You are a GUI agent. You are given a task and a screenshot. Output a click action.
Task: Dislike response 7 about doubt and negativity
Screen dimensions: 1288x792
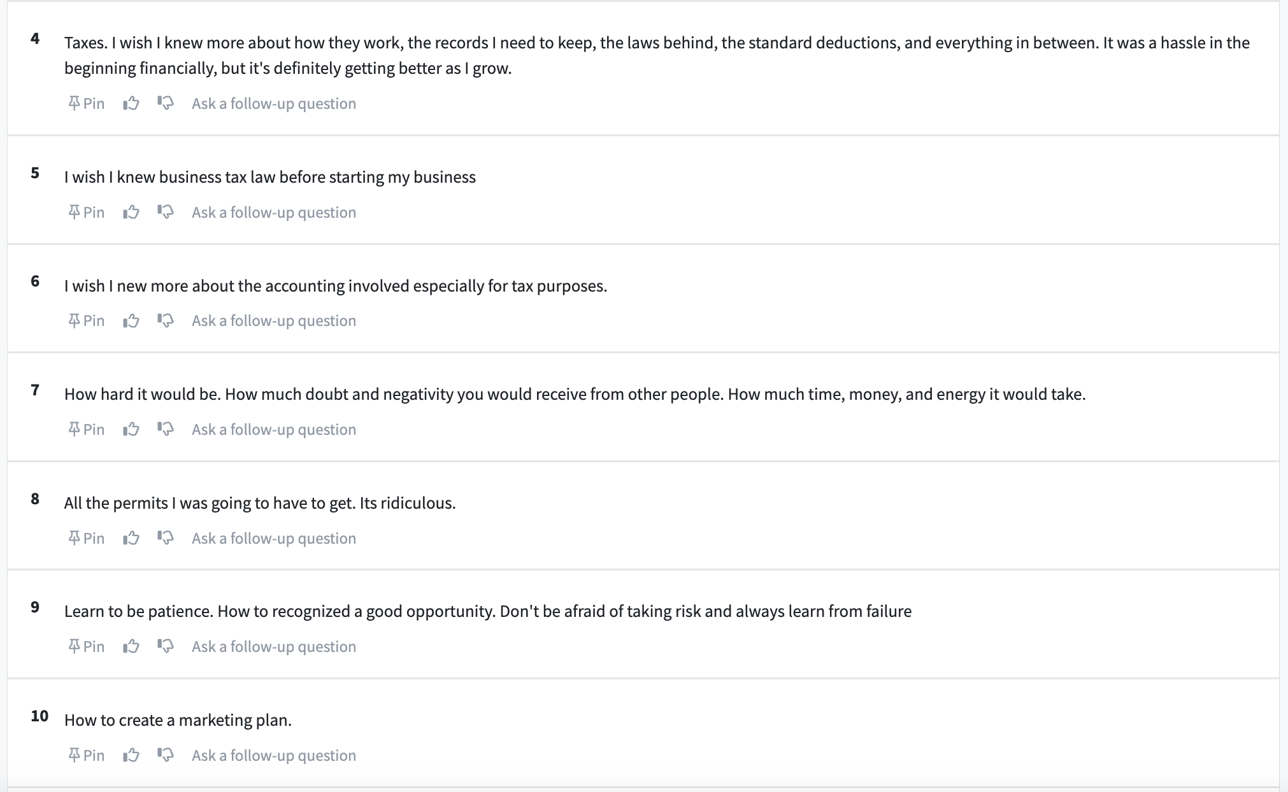[166, 429]
